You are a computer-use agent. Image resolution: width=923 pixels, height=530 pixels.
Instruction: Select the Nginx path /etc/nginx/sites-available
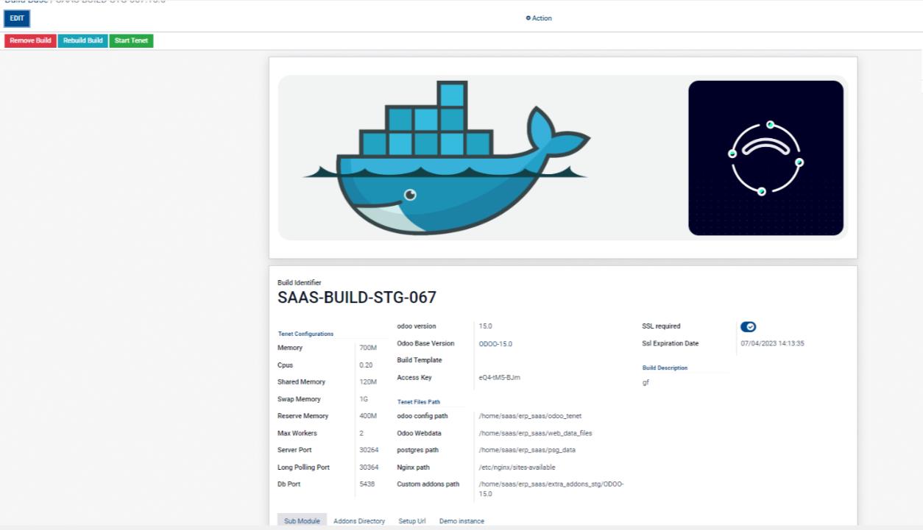click(517, 468)
